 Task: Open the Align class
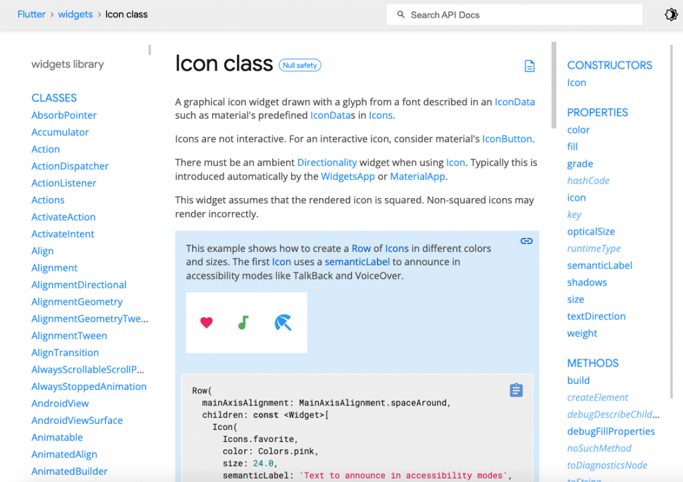click(42, 251)
